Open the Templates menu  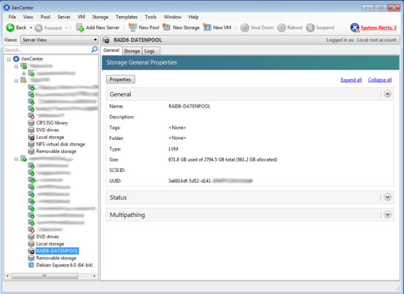127,17
